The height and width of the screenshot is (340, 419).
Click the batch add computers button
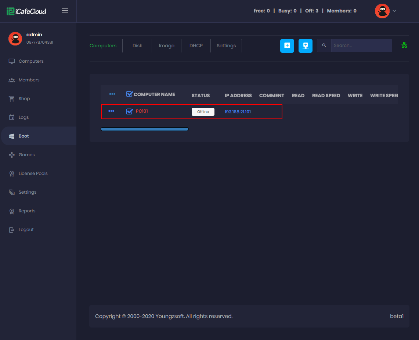305,46
